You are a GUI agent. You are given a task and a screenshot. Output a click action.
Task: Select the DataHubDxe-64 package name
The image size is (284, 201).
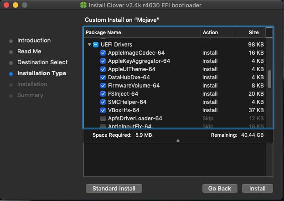click(x=129, y=77)
